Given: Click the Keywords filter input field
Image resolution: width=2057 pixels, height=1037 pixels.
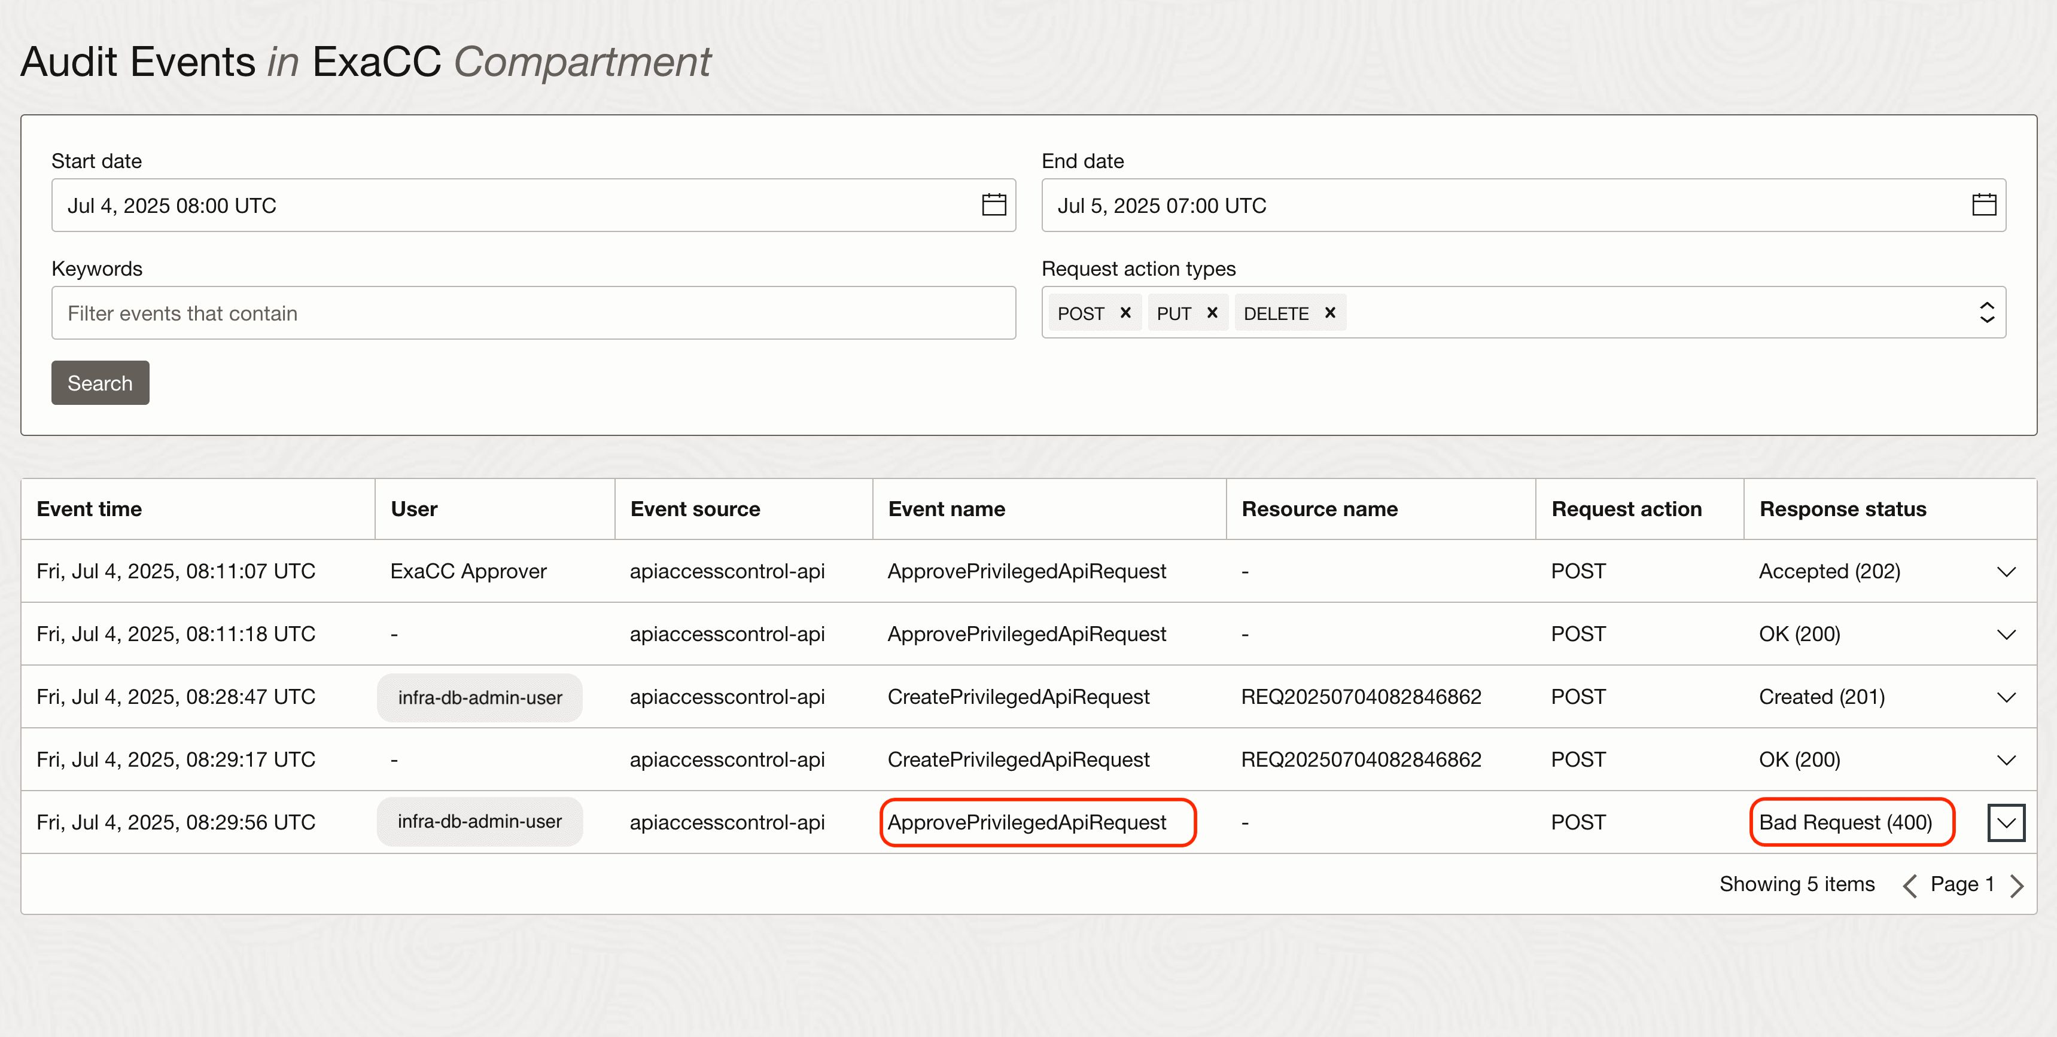Looking at the screenshot, I should 532,313.
